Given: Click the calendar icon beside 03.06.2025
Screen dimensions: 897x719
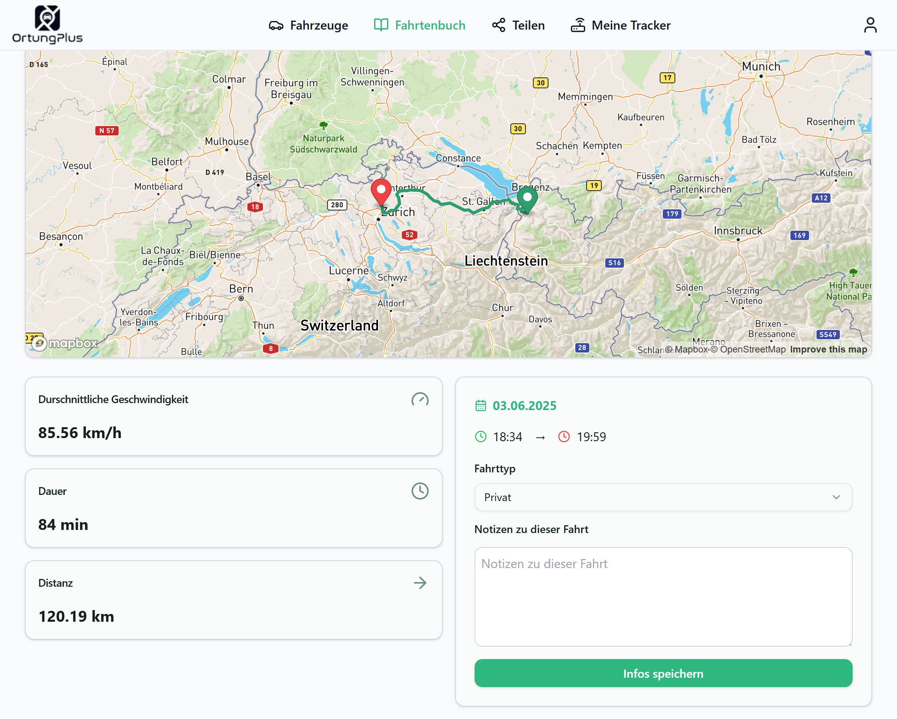Looking at the screenshot, I should [480, 406].
